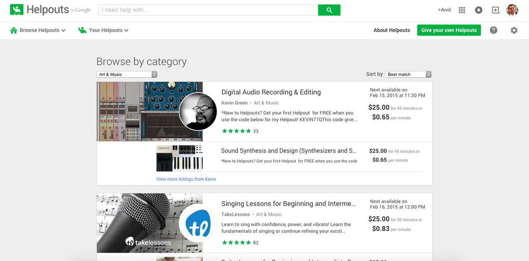Open the About Helpouts page
This screenshot has height=261, width=529.
[392, 30]
